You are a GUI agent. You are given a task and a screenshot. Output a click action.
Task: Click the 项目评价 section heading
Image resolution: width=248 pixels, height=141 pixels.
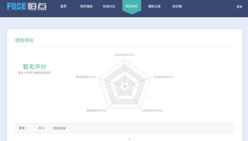coord(24,40)
